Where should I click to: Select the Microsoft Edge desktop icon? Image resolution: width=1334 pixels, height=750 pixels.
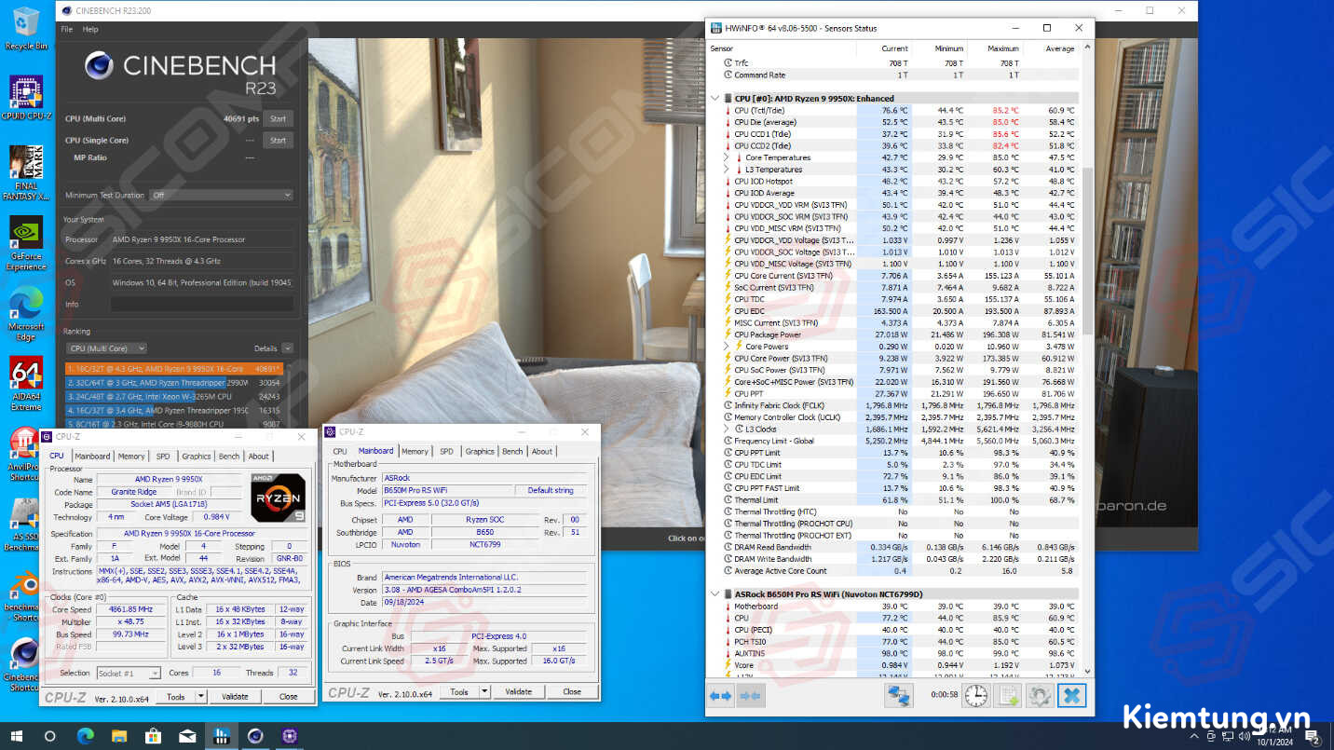(26, 315)
